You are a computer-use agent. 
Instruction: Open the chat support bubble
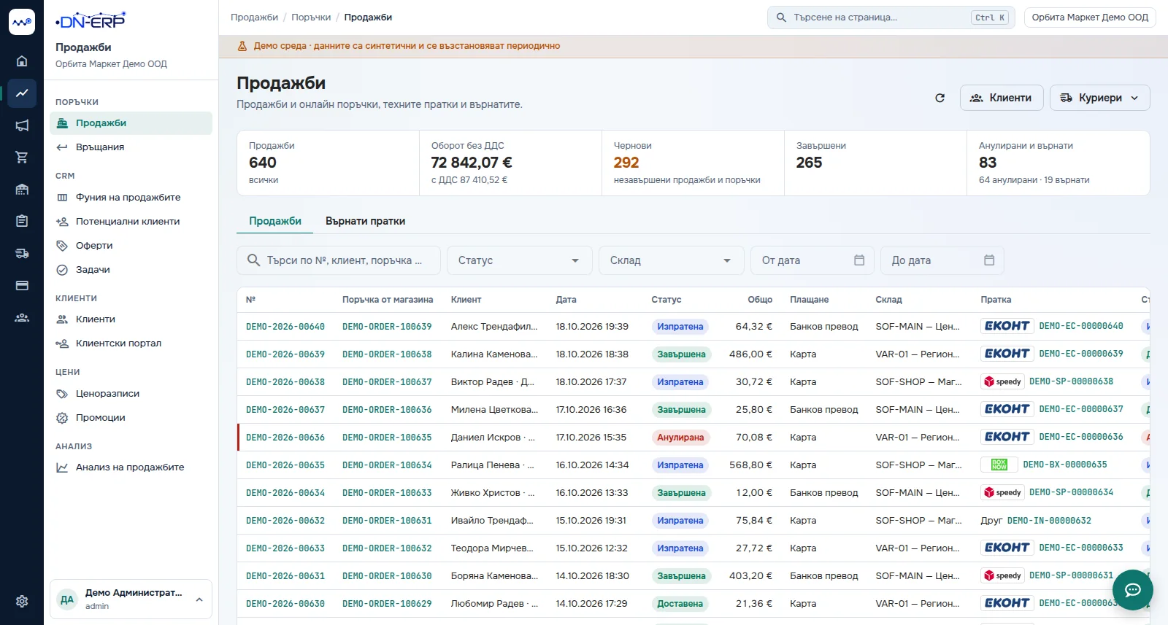[1132, 590]
